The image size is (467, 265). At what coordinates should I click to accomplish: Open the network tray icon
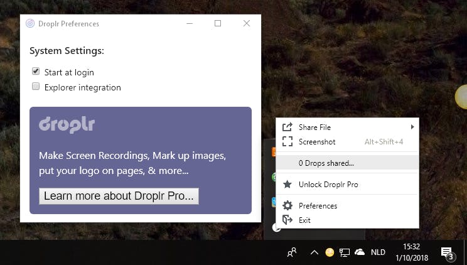[x=345, y=252]
